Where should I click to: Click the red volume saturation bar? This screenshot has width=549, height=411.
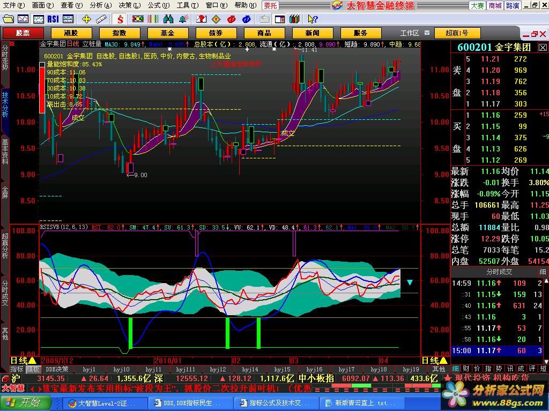click(x=42, y=89)
